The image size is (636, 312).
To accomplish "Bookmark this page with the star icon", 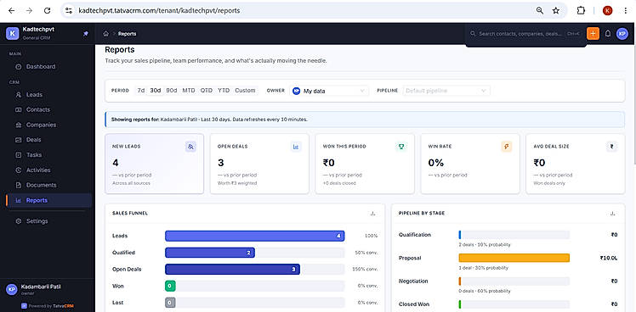I will [x=556, y=11].
